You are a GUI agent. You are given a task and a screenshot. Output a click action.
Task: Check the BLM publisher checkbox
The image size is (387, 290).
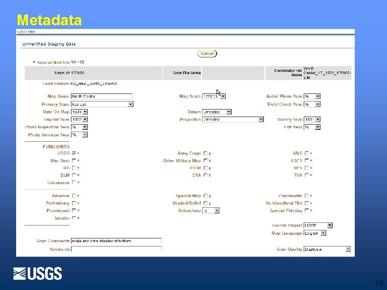coord(74,175)
